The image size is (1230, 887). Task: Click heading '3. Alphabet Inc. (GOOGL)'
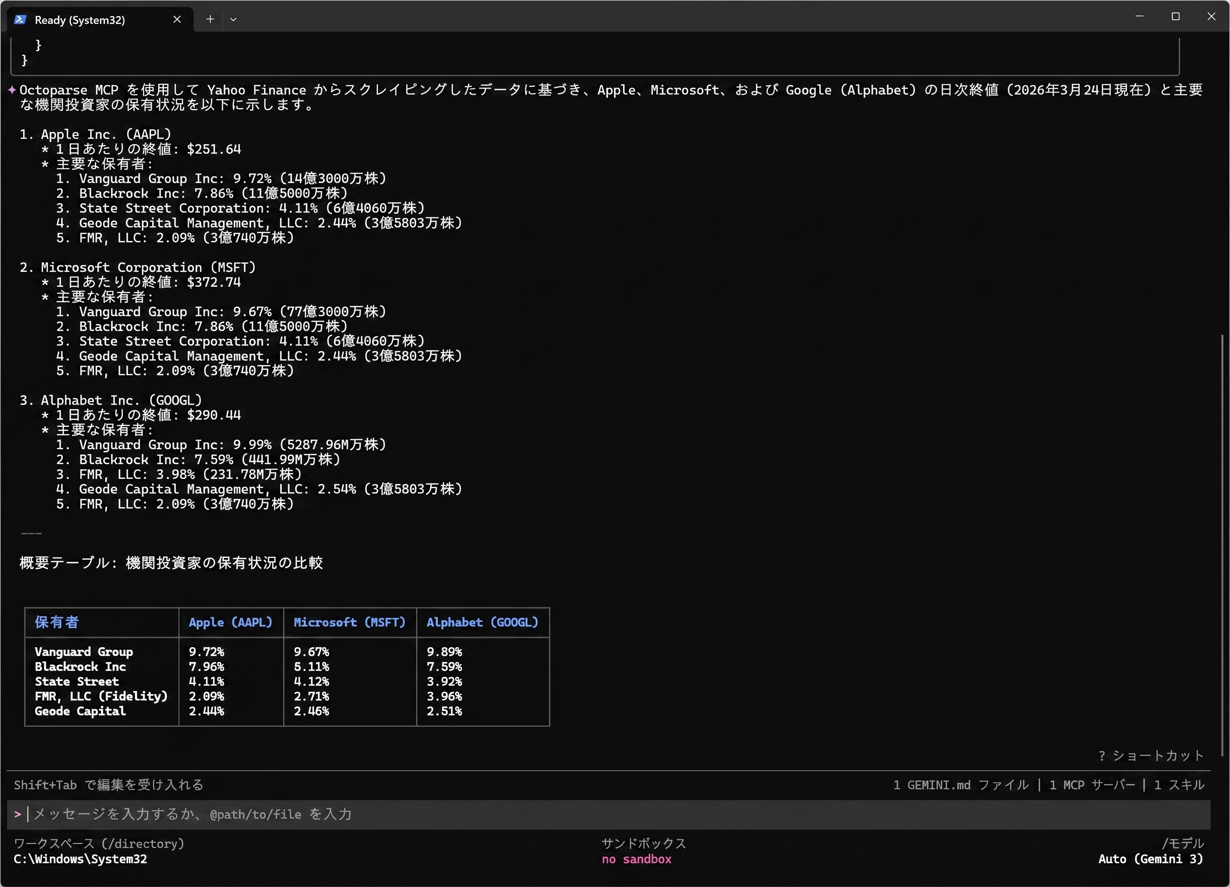coord(111,400)
